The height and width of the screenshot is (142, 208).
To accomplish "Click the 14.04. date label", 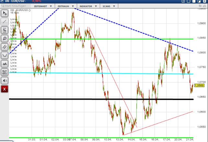I will pos(131,139).
